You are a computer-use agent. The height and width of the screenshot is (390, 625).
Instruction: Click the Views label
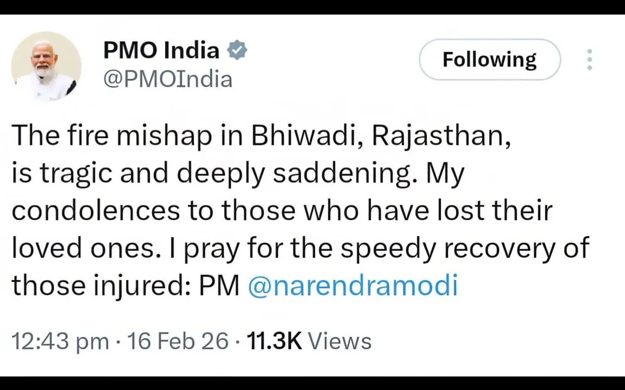[x=339, y=341]
